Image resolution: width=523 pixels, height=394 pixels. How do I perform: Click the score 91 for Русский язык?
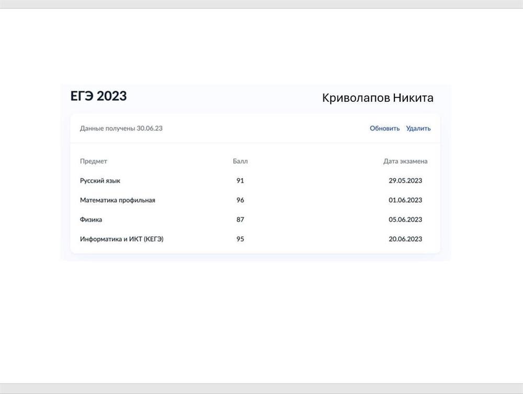[240, 181]
